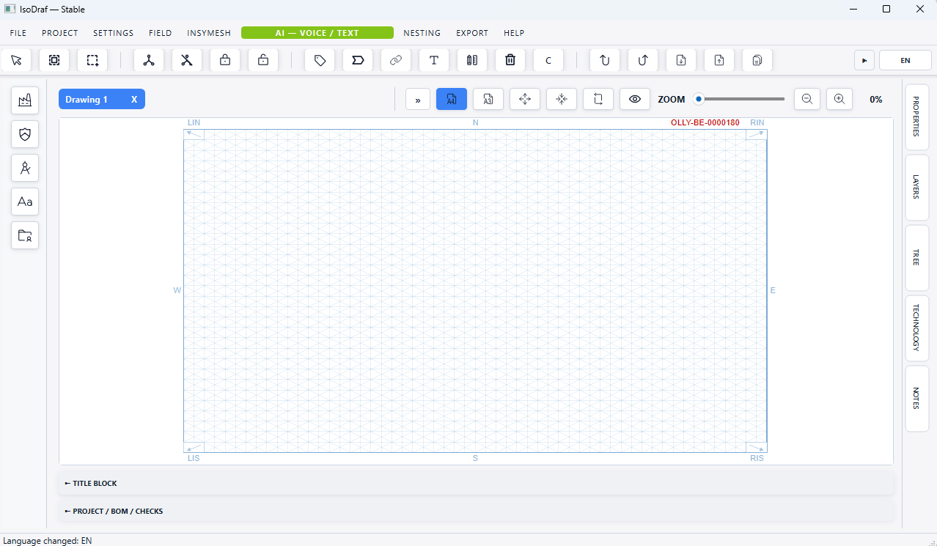Select the T text tool

pos(434,60)
